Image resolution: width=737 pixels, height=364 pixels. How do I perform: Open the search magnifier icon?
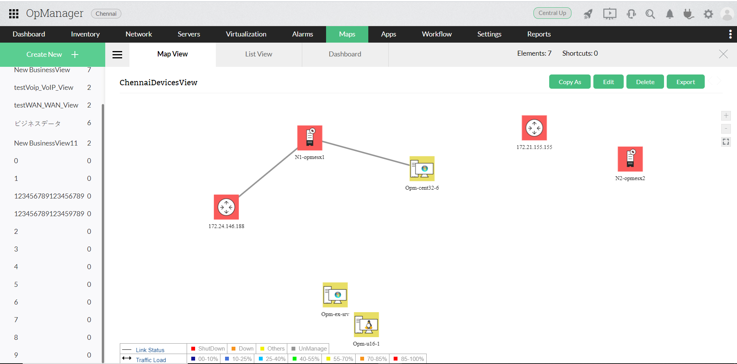pyautogui.click(x=650, y=14)
